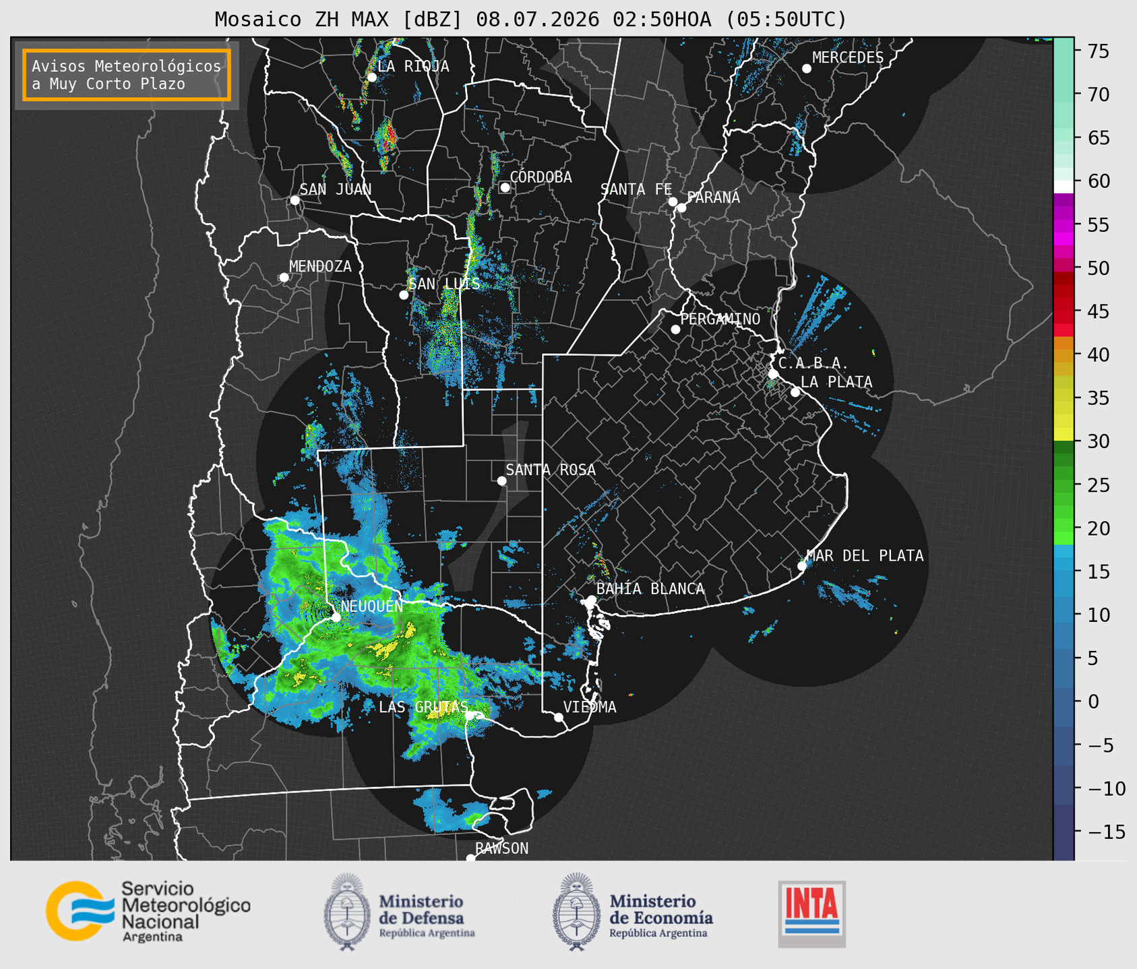
Task: Click the SANTA ROSA city label
Action: click(551, 470)
